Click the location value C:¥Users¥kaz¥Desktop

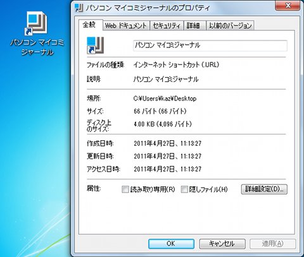[165, 99]
